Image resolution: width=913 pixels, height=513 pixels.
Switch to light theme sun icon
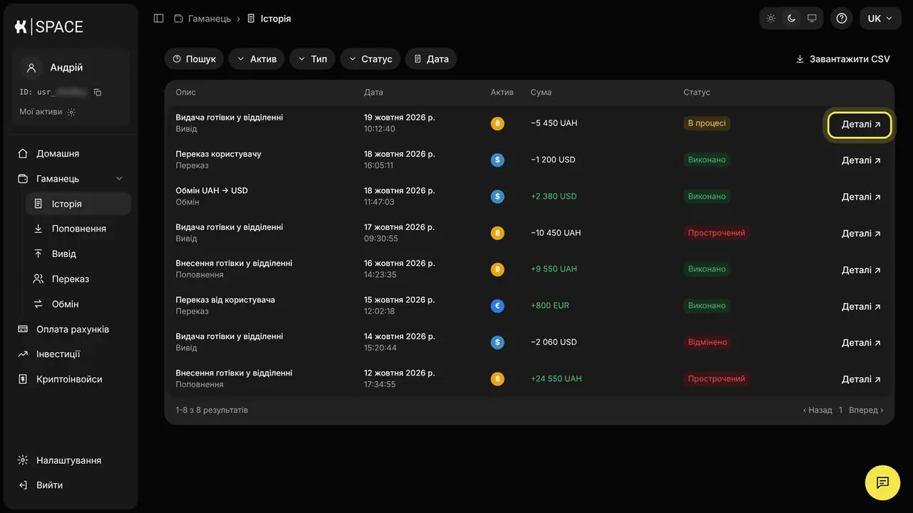[x=771, y=19]
